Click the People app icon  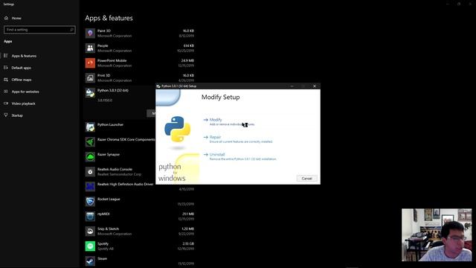90,48
